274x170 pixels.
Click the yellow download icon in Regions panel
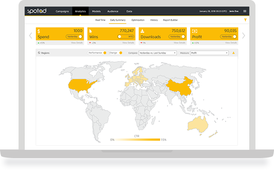point(233,53)
